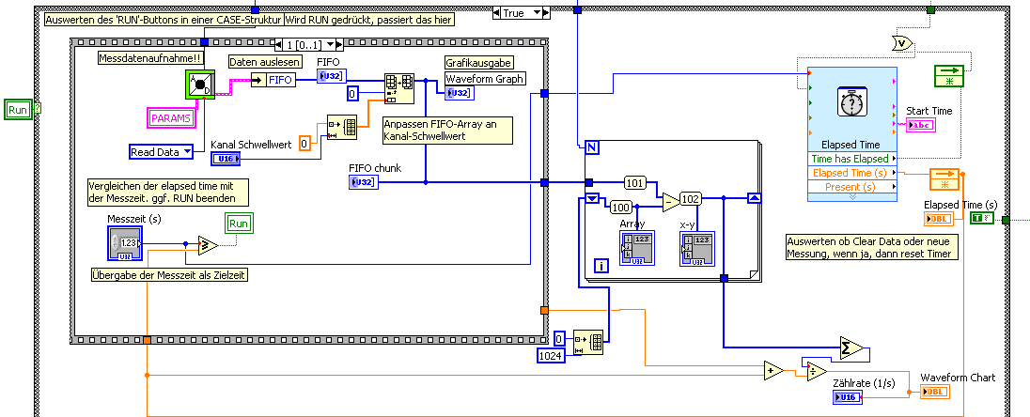1030x417 pixels.
Task: Select the 'Messdatenaufnahme!!' comment label
Action: (x=150, y=58)
